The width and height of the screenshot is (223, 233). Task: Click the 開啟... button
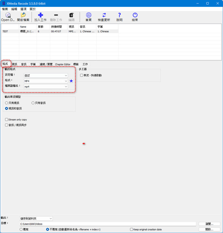coord(209,229)
